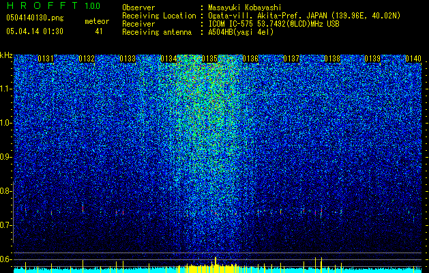Click the Receiving Location value text

click(x=304, y=16)
